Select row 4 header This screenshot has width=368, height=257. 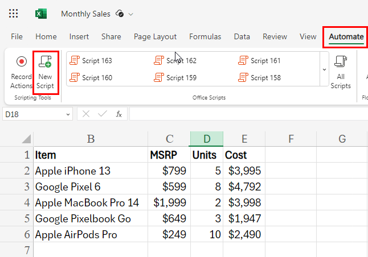coord(17,202)
